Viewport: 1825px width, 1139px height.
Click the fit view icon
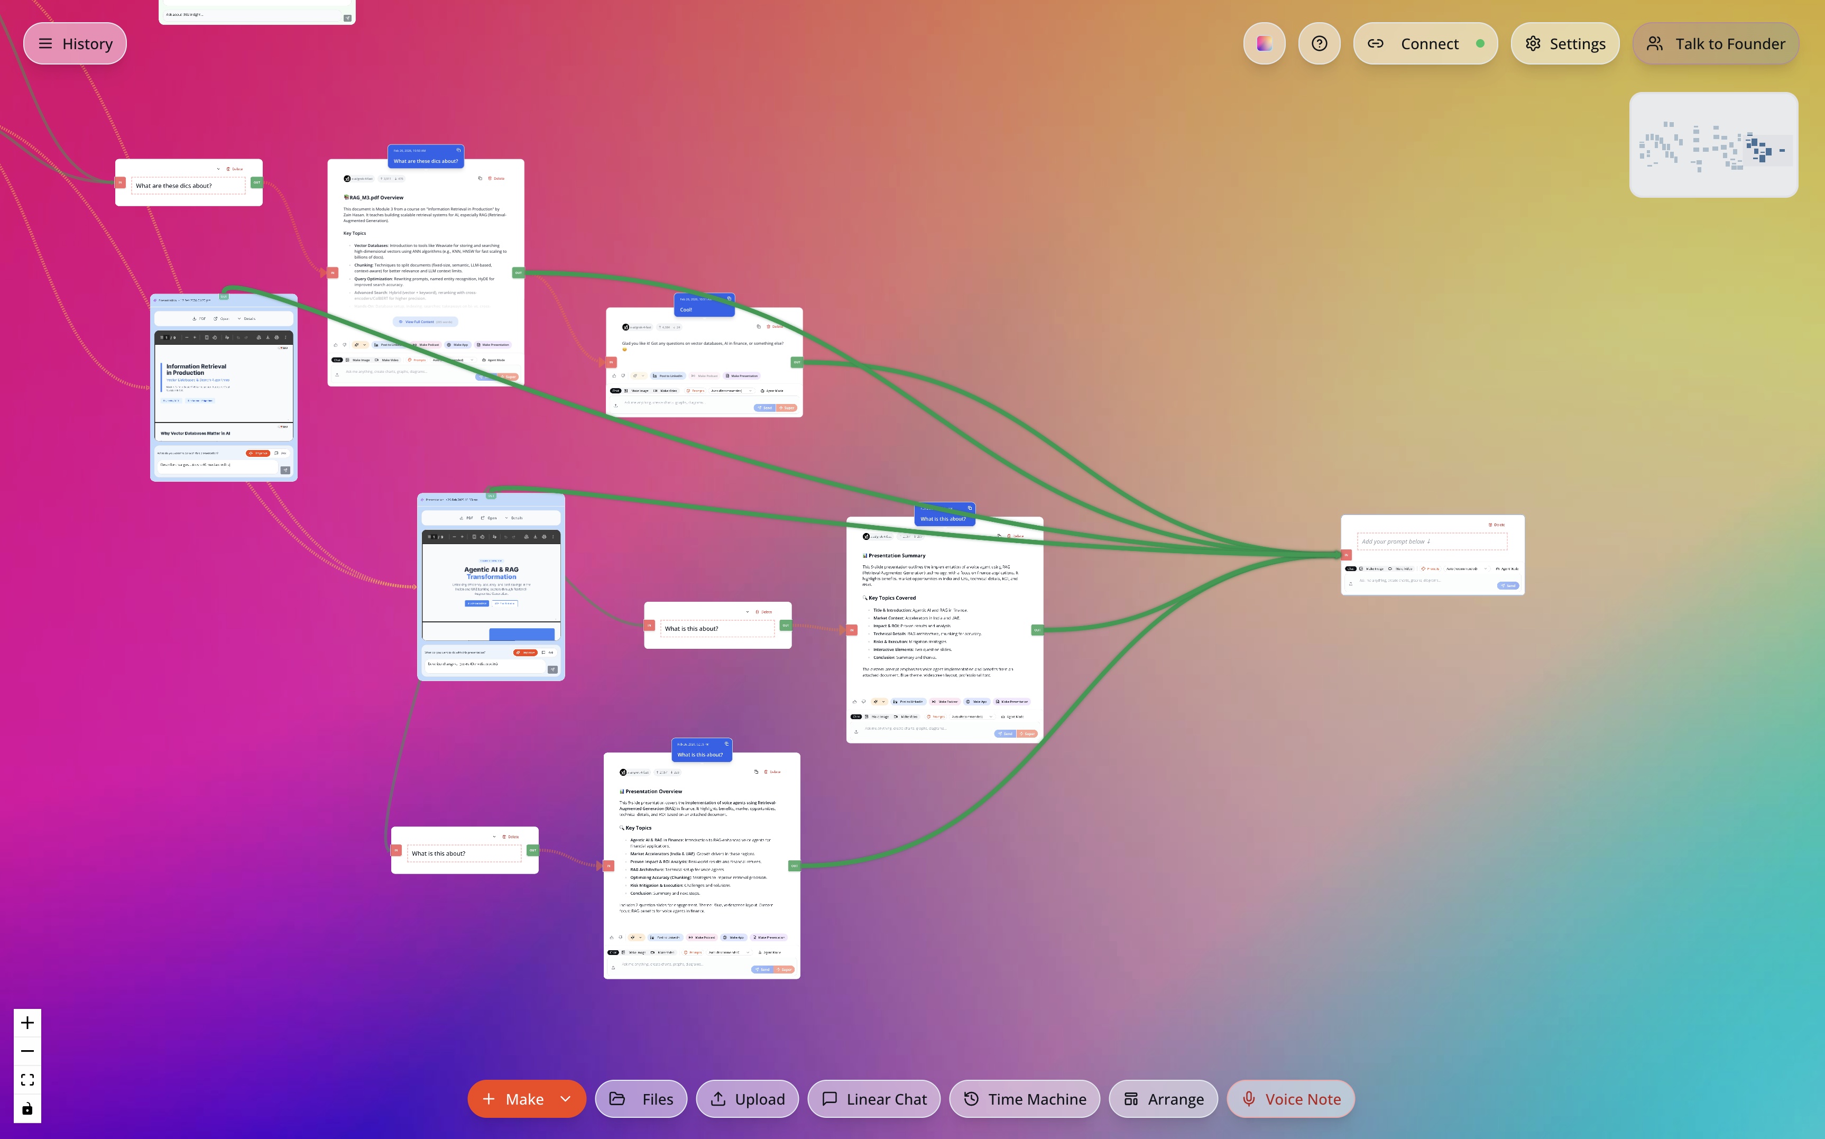pos(27,1079)
